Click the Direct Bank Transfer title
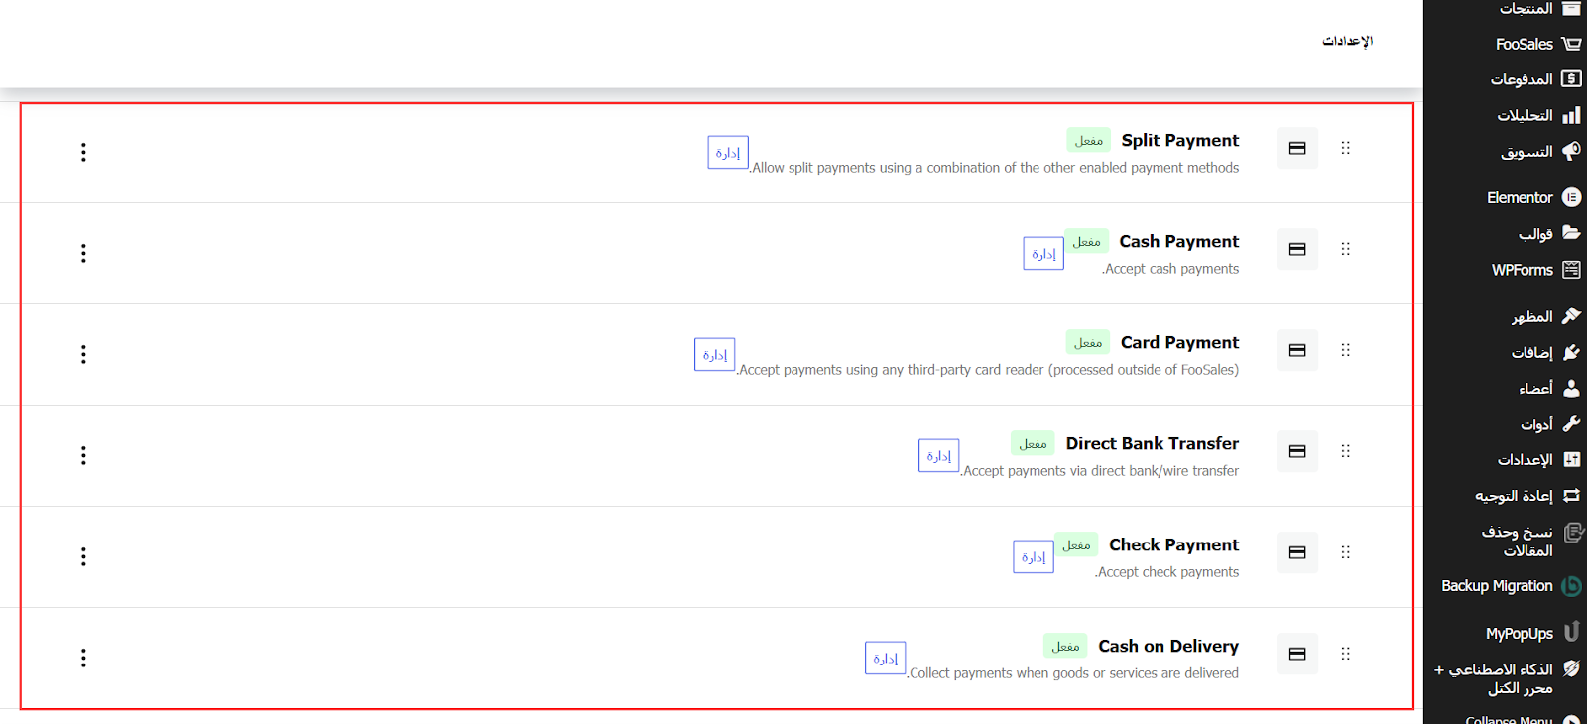 click(x=1153, y=443)
